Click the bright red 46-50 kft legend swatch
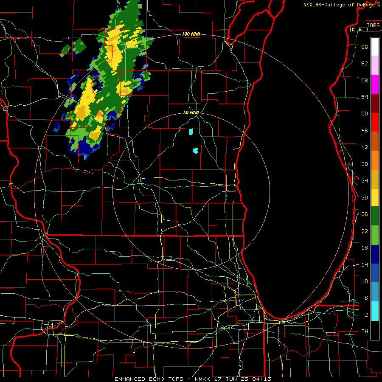The height and width of the screenshot is (382, 382). (x=375, y=122)
